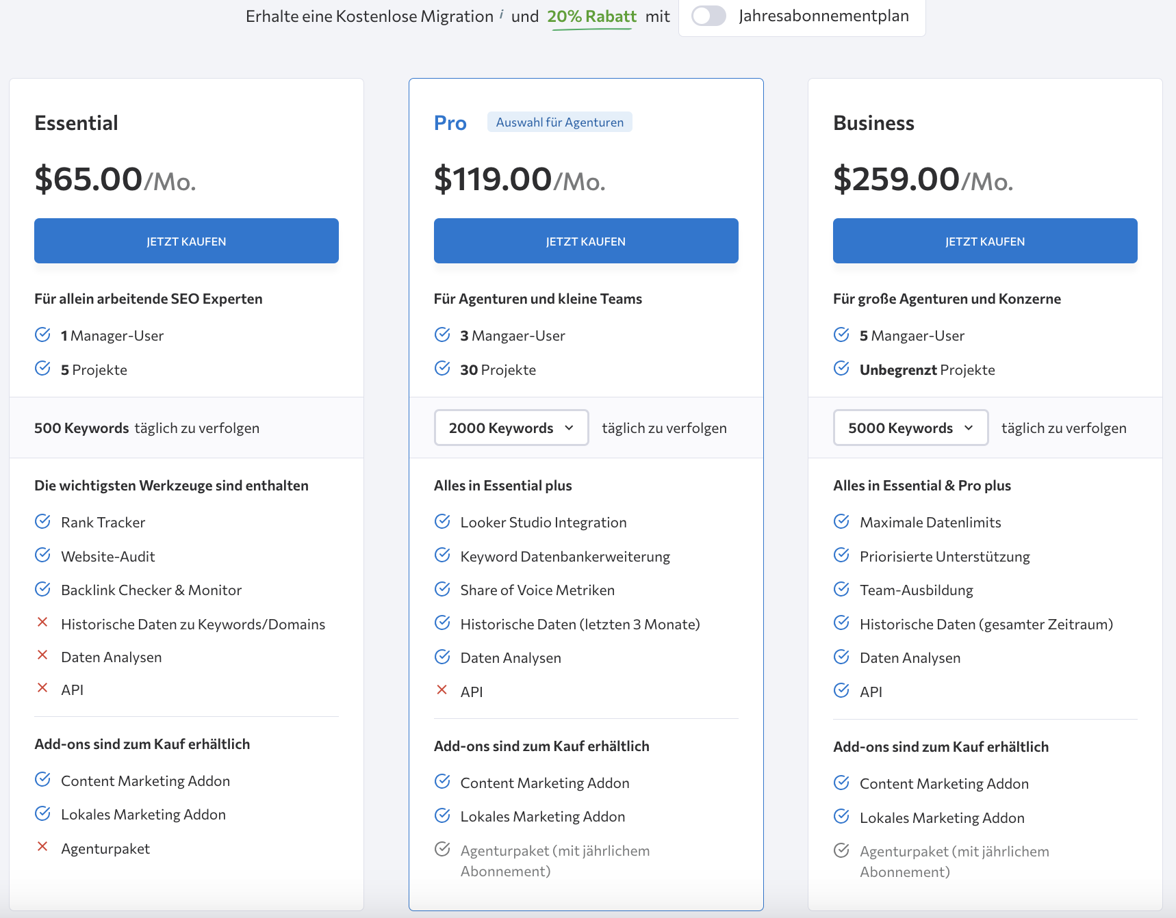Click the check icon next to 1 Manager-User
1176x918 pixels.
[x=42, y=335]
